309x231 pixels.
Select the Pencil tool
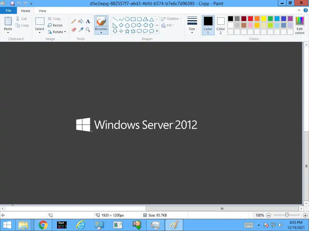pyautogui.click(x=74, y=21)
